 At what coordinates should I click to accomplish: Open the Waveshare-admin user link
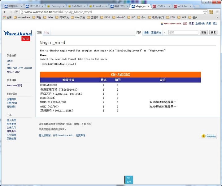pyautogui.click(x=172, y=24)
